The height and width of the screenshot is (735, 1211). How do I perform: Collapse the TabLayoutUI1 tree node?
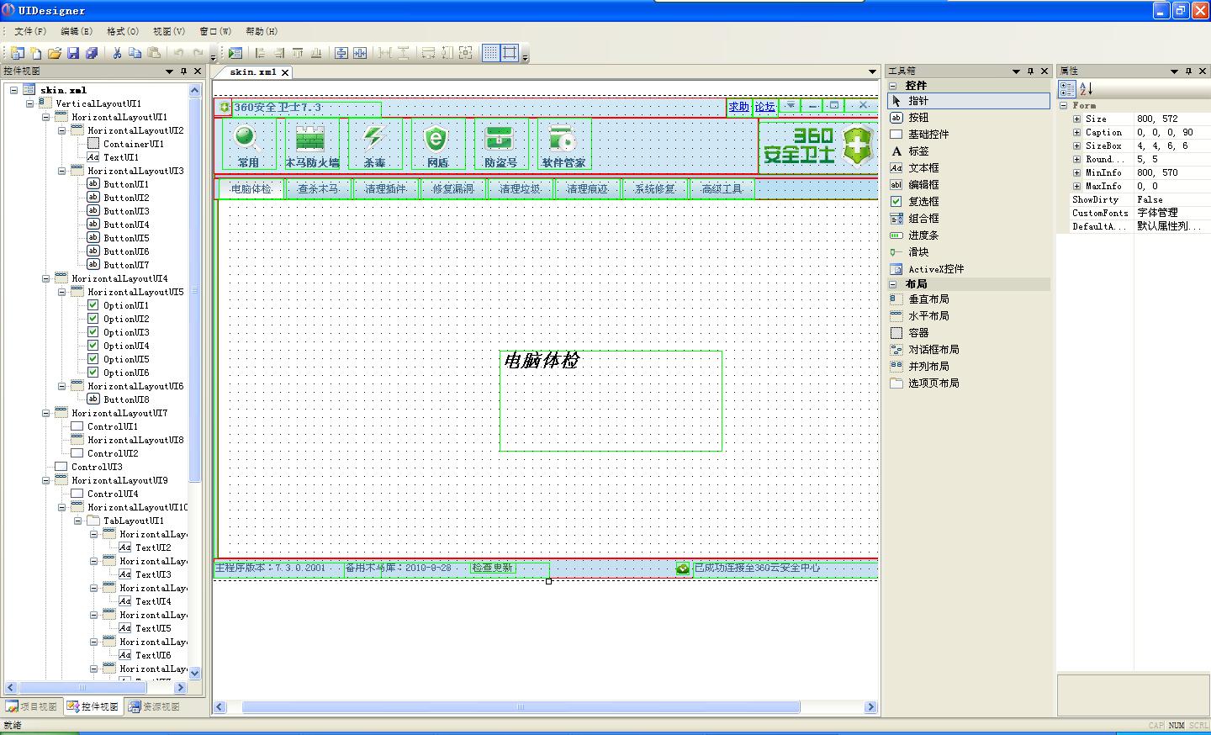78,521
